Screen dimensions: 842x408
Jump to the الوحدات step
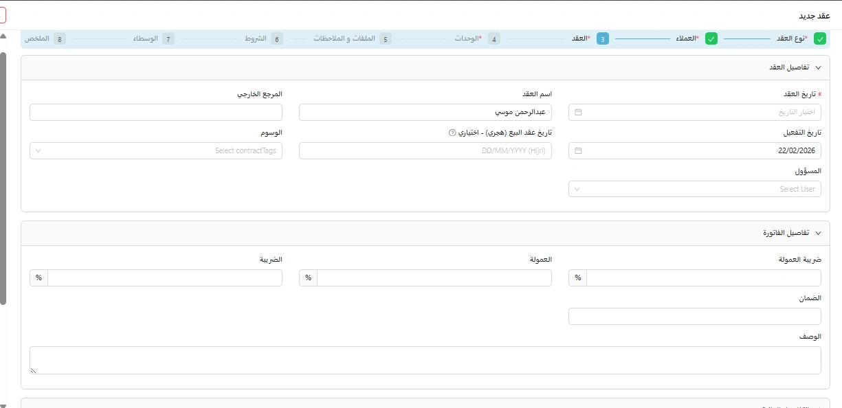pos(477,38)
